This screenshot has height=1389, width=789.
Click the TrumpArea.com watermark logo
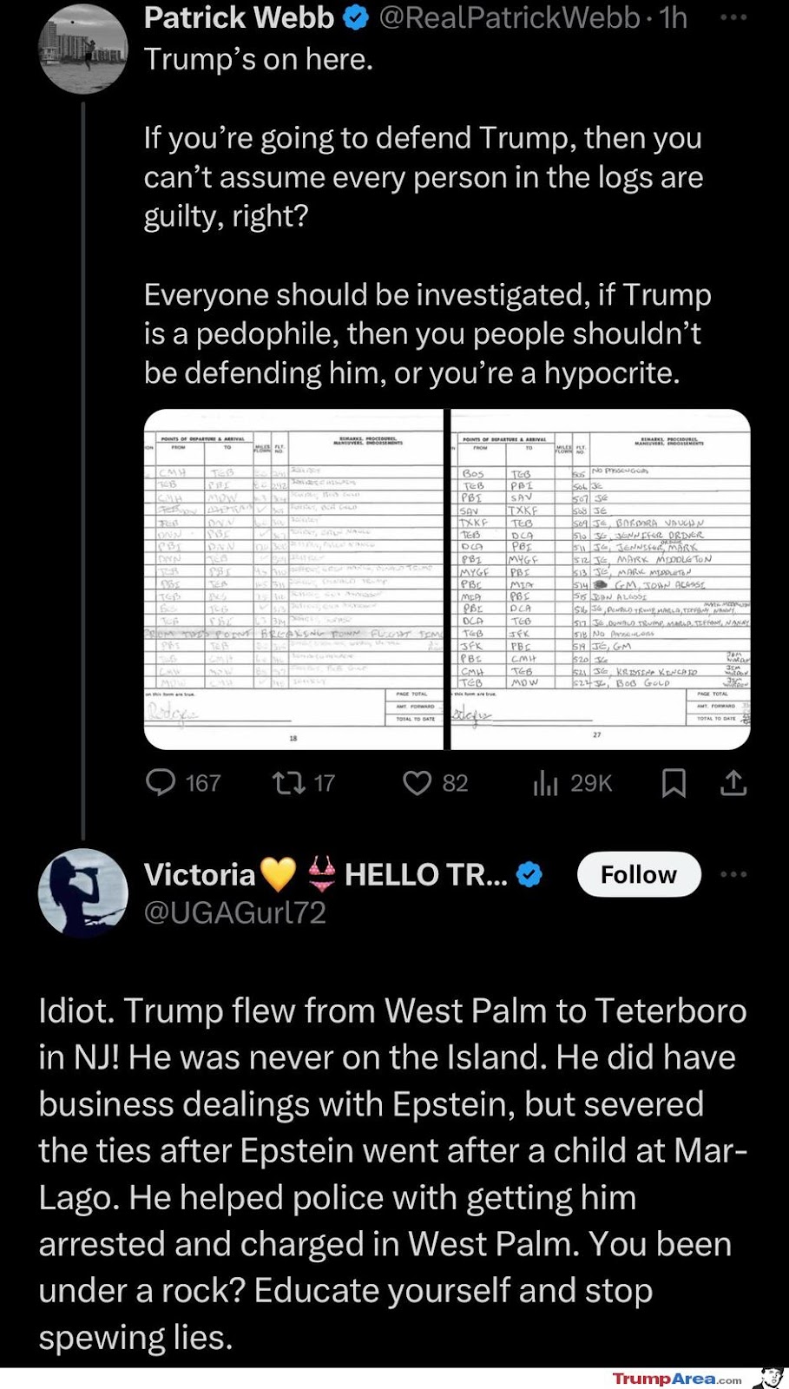tap(677, 1379)
